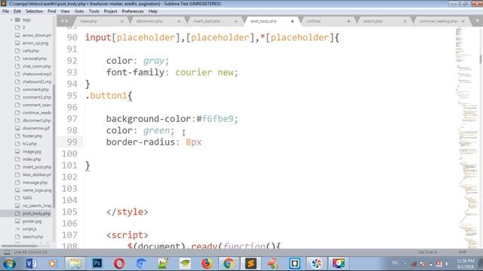Open the Tools menu

[94, 11]
